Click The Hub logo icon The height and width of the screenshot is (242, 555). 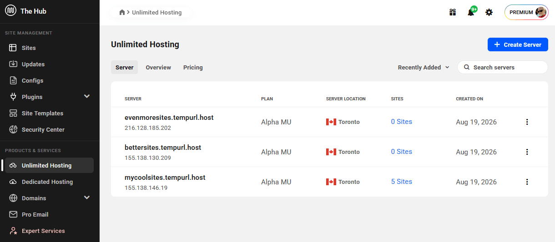click(x=10, y=11)
